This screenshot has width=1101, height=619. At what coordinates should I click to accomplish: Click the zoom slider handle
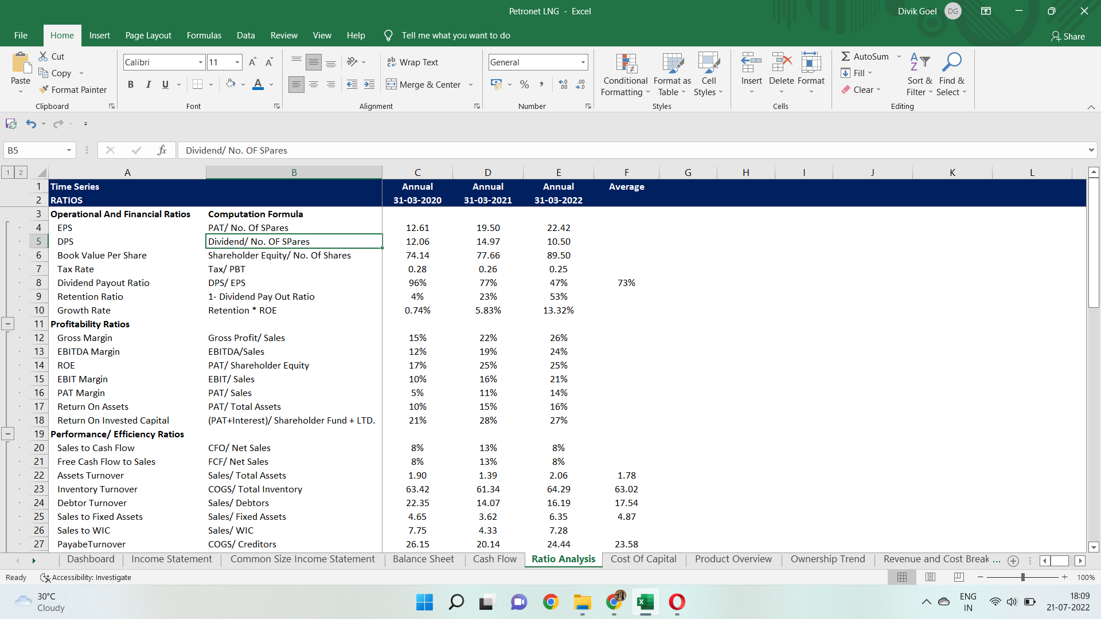point(1022,577)
